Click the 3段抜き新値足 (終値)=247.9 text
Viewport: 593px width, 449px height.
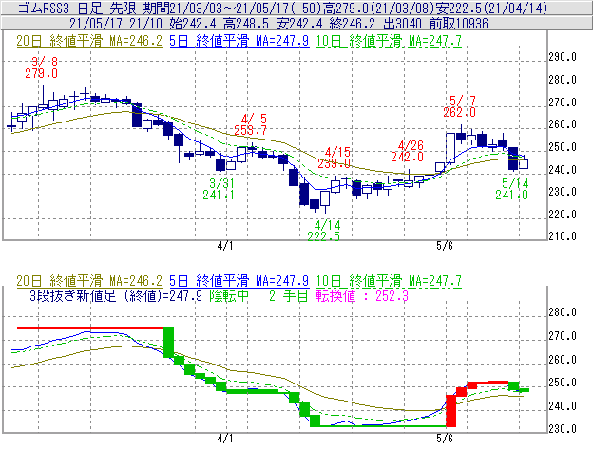point(116,295)
